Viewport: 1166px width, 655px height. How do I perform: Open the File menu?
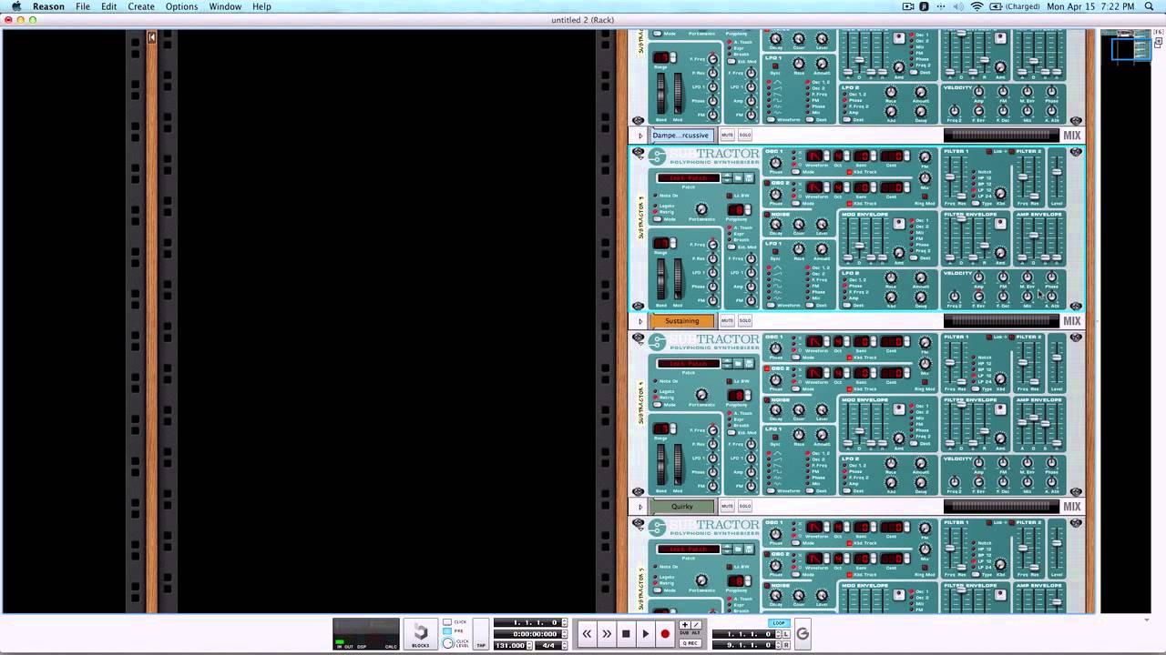point(83,6)
